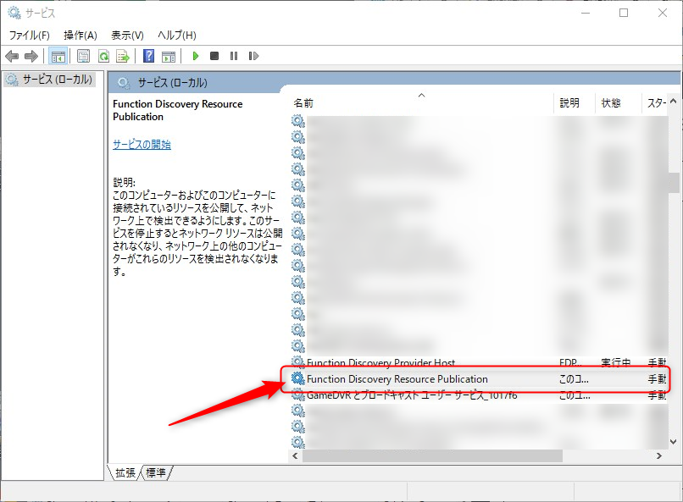The width and height of the screenshot is (683, 502).
Task: Click the Pause Service icon
Action: 235,56
